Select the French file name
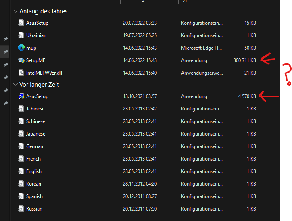This screenshot has width=292, height=221. pos(33,159)
